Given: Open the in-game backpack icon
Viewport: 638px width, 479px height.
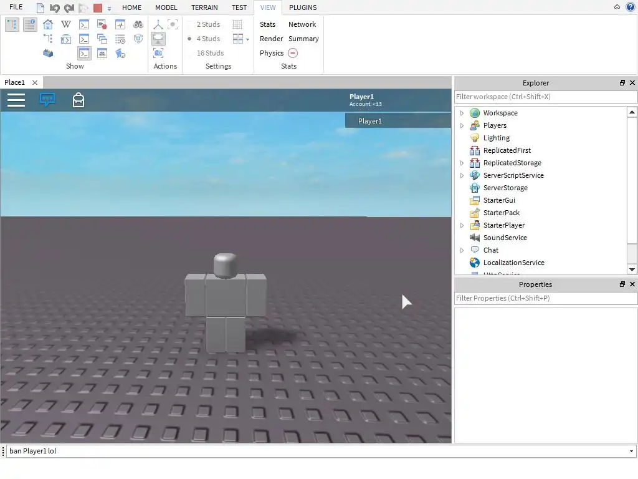Looking at the screenshot, I should click(79, 100).
